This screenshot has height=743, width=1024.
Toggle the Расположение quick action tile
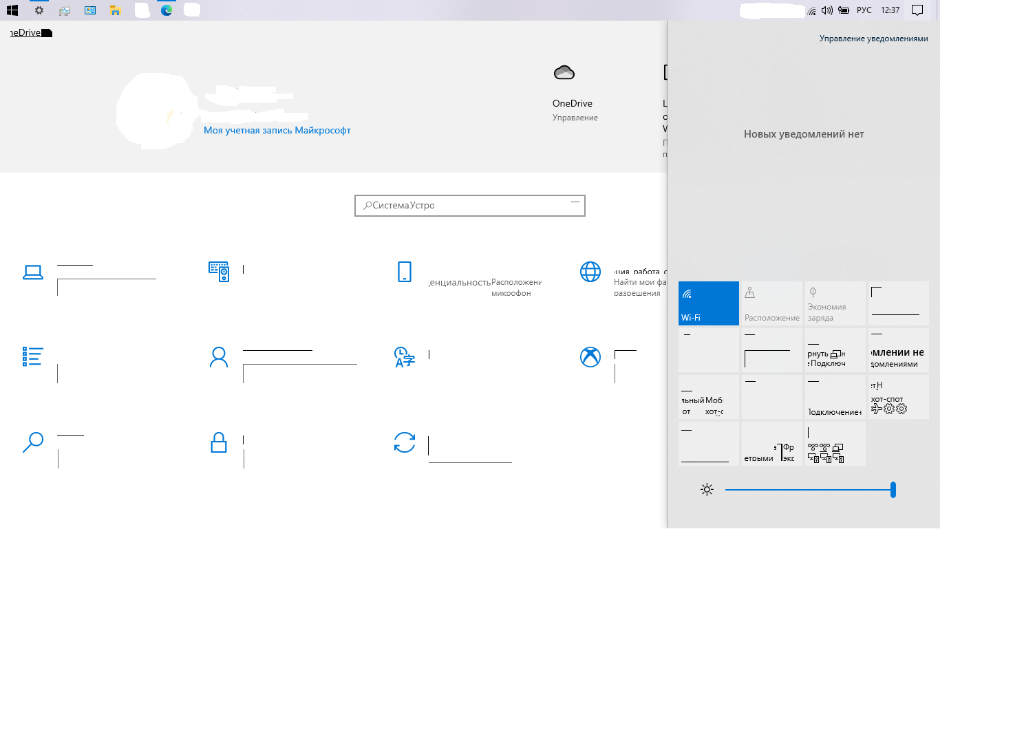click(772, 303)
